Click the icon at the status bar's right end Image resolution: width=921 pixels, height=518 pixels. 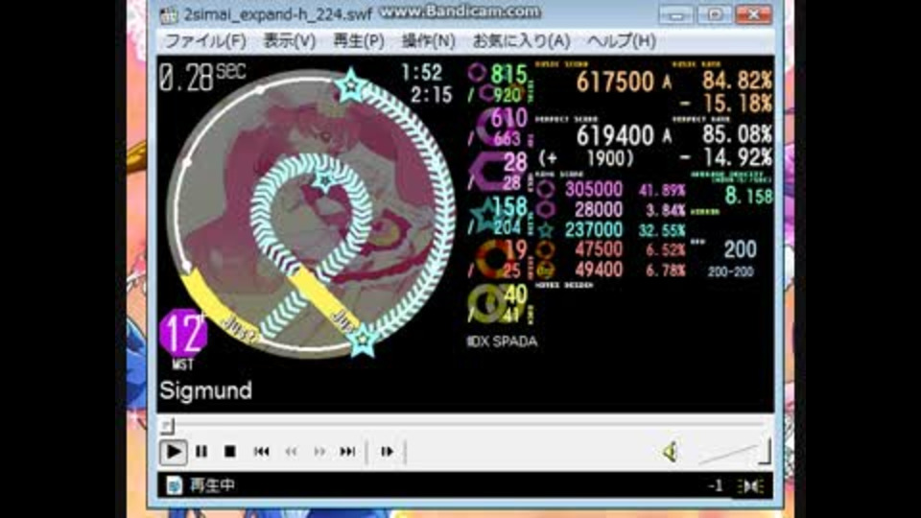click(750, 485)
